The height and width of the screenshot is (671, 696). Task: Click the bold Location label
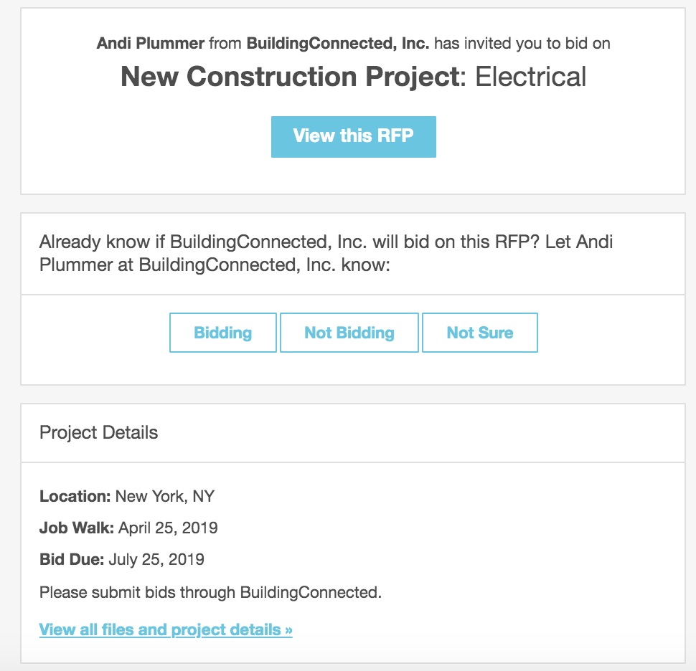[x=75, y=496]
